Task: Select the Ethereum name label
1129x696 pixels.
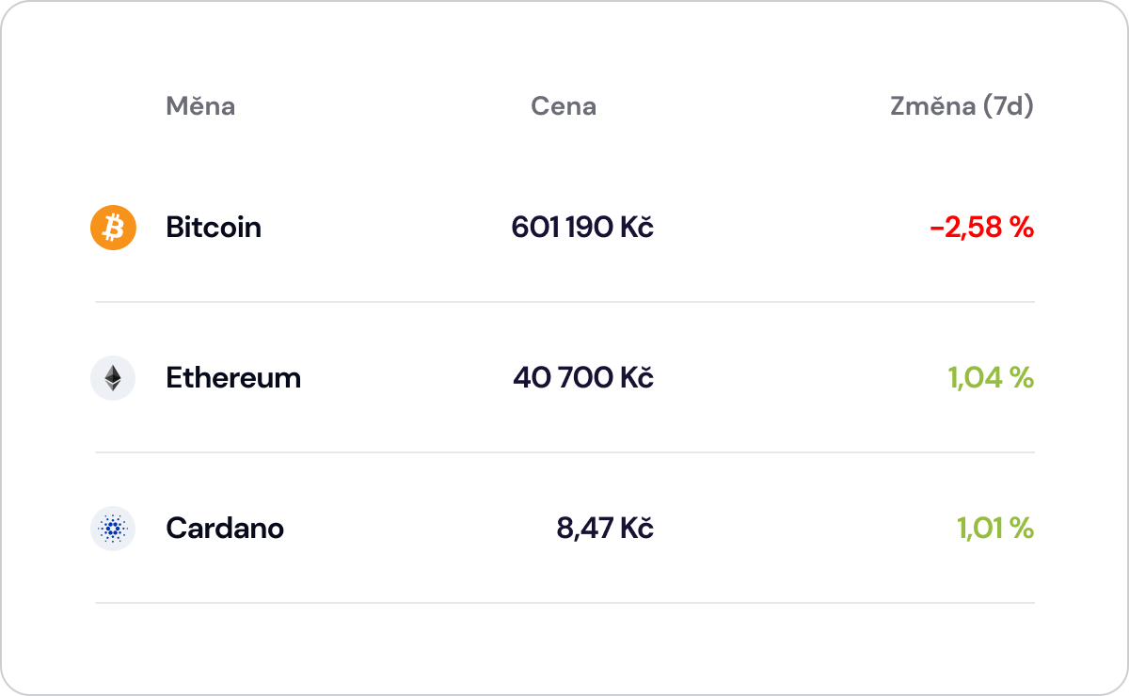Action: [233, 377]
